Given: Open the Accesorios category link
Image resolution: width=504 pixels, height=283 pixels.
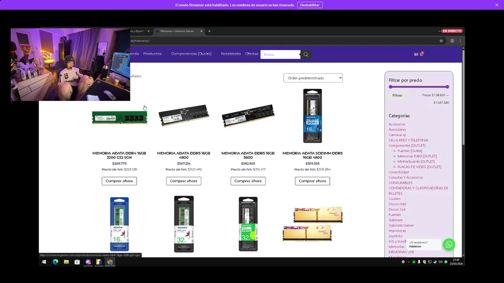Looking at the screenshot, I should coord(397,124).
